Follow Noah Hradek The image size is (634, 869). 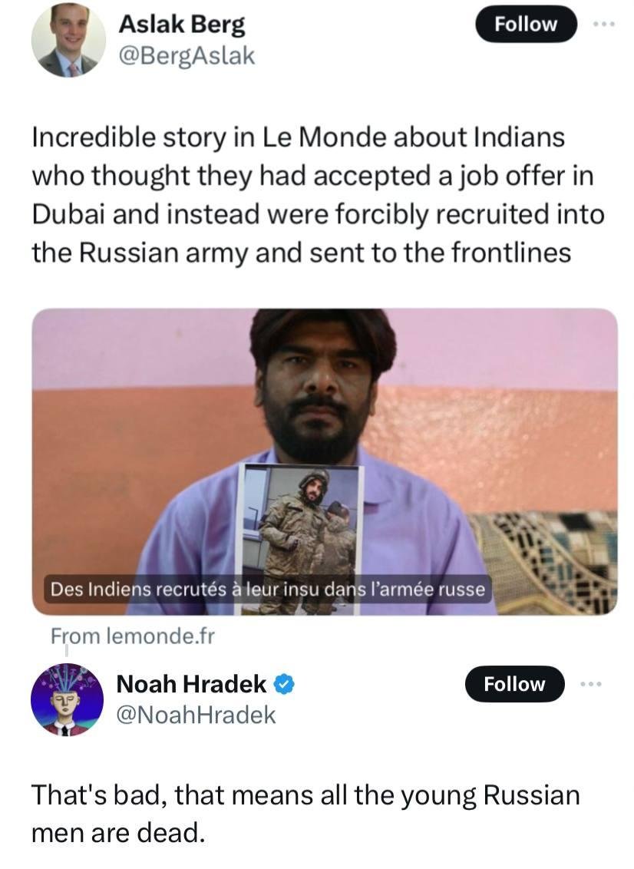(x=514, y=684)
